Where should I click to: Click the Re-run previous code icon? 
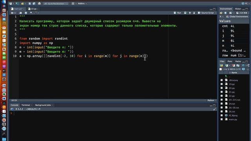coord(185,13)
